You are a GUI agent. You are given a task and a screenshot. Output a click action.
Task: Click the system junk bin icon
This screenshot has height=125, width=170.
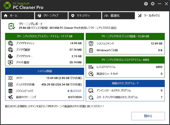[91, 44]
